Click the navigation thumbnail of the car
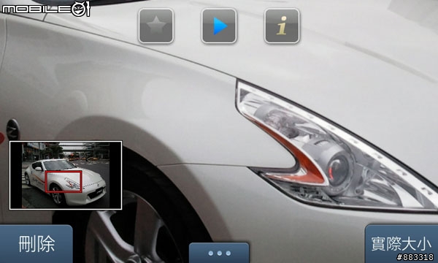The image size is (438, 263). pos(66,175)
